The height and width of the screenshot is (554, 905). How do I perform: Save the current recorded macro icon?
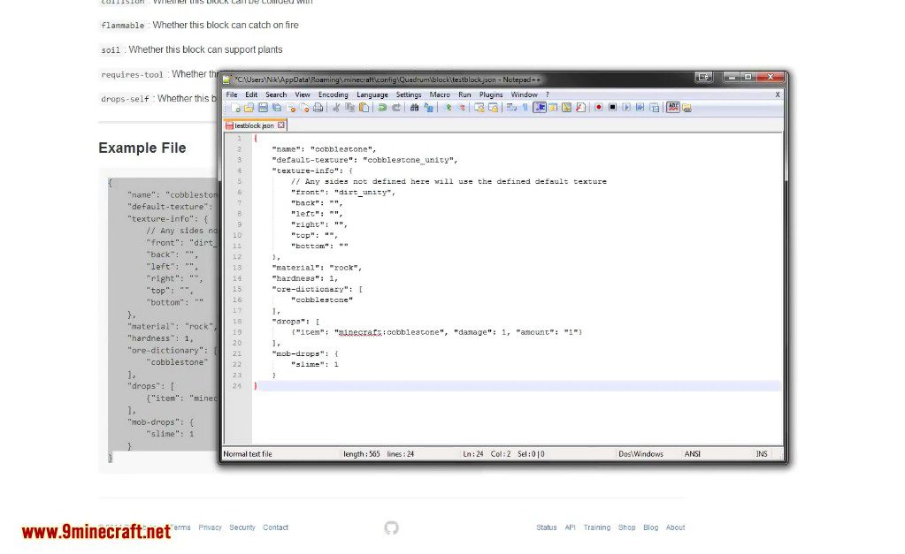[x=654, y=108]
